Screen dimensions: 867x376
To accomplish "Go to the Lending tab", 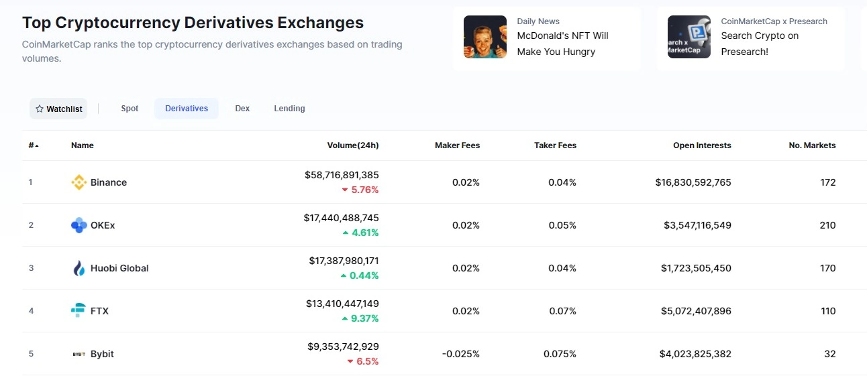I will (289, 109).
